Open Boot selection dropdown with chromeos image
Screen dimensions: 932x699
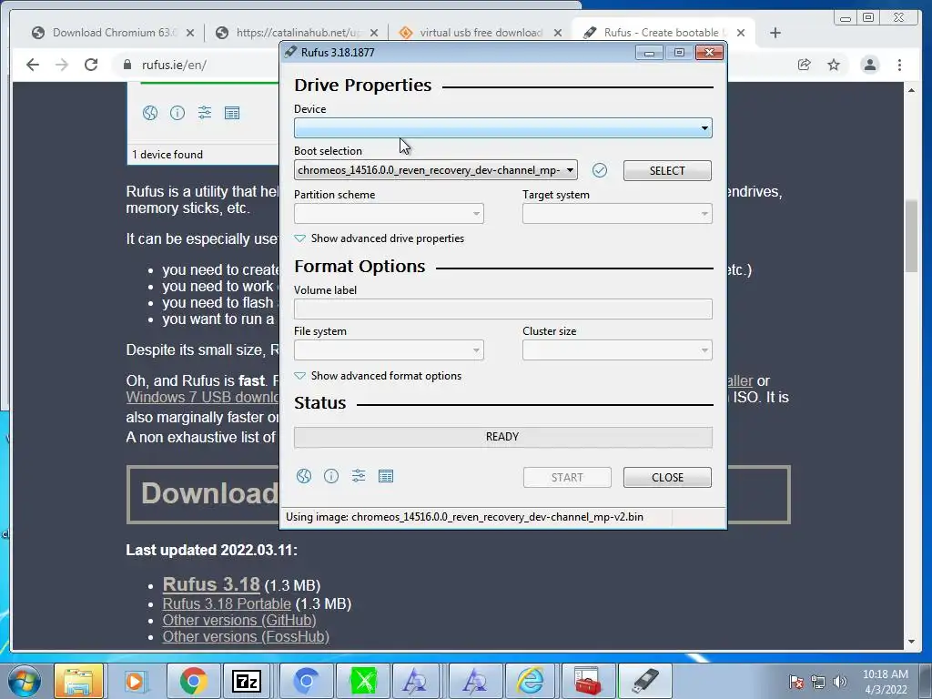point(435,170)
